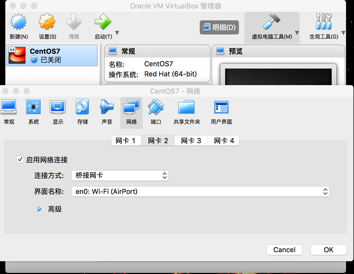Open 显示 display settings category
Screen dimensions: 354x274
(x=58, y=112)
